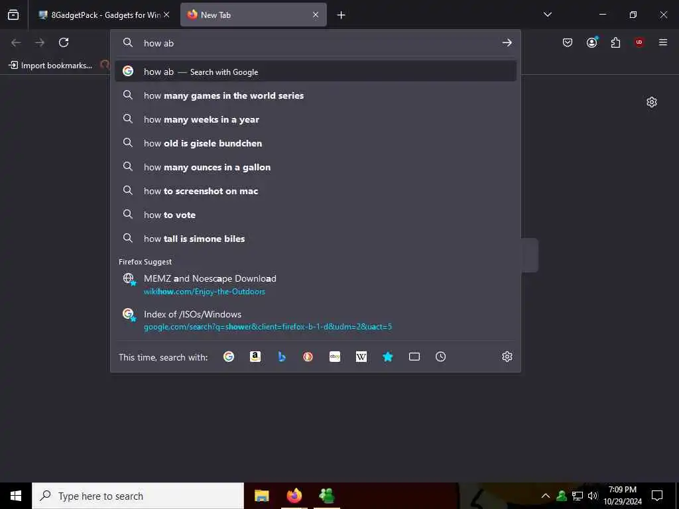Image resolution: width=679 pixels, height=509 pixels.
Task: Select the New Tab tab
Action: (x=253, y=15)
